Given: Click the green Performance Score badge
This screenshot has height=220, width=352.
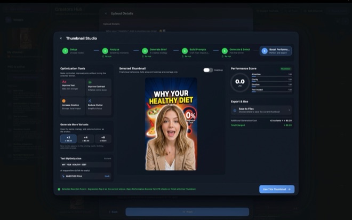Looking at the screenshot, I should click(x=285, y=69).
